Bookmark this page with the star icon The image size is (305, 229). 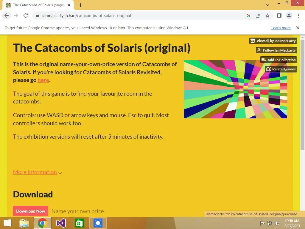267,16
